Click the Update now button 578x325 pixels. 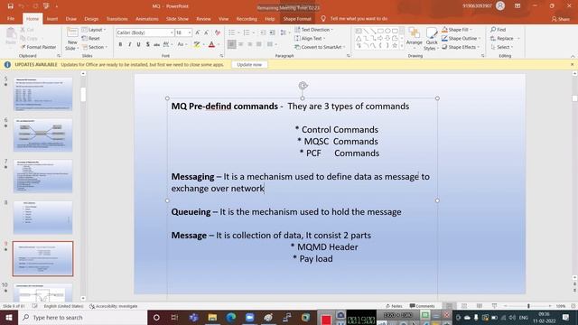[x=249, y=64]
